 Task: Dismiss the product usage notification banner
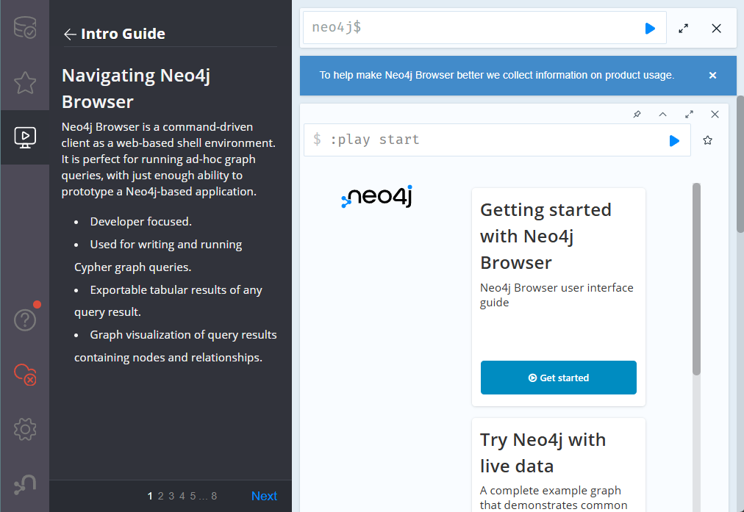point(712,75)
